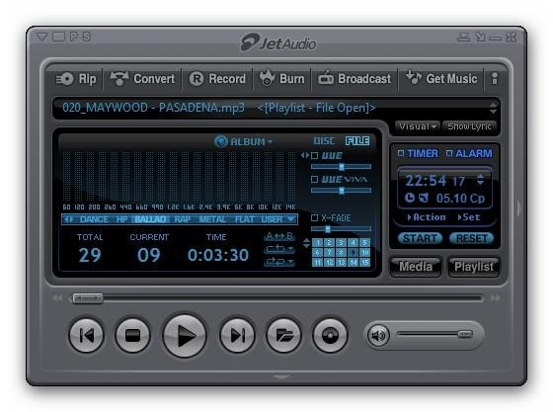Open the Record tool
The width and height of the screenshot is (553, 412).
pyautogui.click(x=217, y=79)
